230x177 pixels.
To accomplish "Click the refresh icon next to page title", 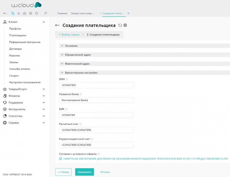I will (x=120, y=25).
